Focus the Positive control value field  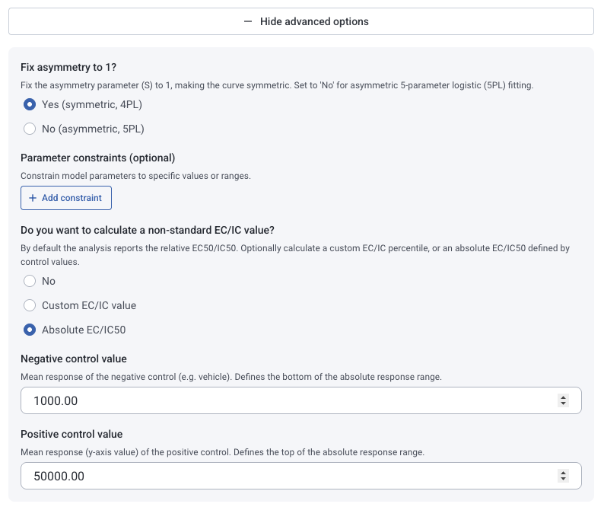click(301, 476)
